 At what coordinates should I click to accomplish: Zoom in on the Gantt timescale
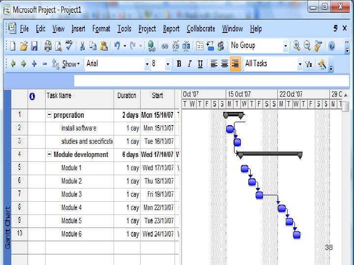(296, 46)
